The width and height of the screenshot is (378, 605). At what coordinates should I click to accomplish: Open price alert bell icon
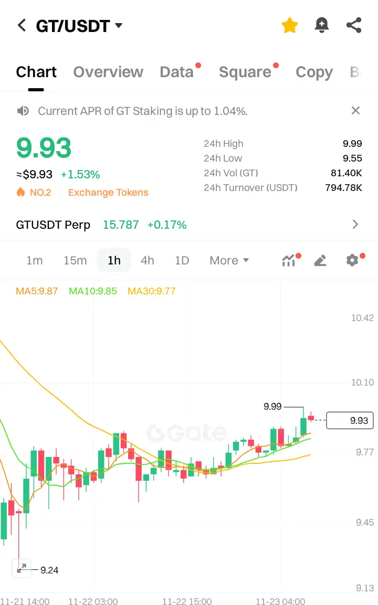tap(321, 26)
